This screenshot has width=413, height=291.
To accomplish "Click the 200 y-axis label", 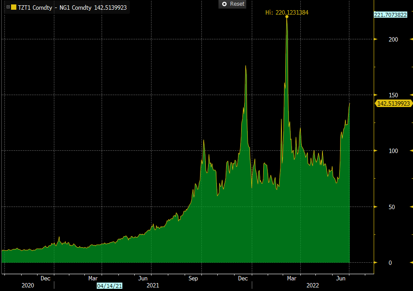I will point(393,39).
